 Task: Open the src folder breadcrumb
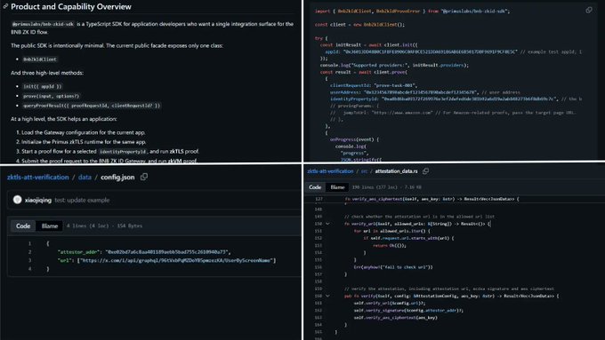(x=364, y=171)
